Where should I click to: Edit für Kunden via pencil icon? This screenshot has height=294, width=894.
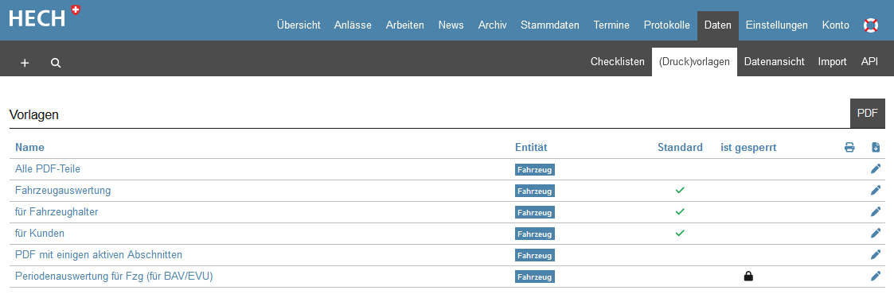tap(876, 233)
